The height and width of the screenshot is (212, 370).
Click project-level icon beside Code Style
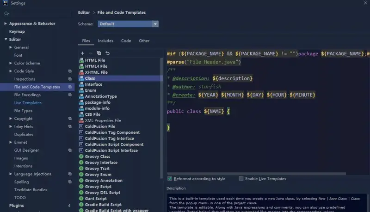pos(70,71)
